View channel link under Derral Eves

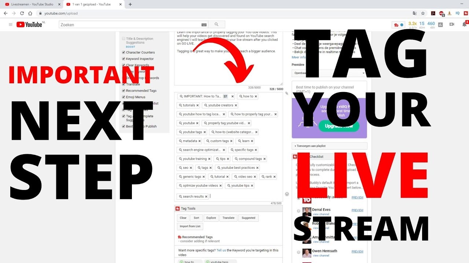(321, 214)
